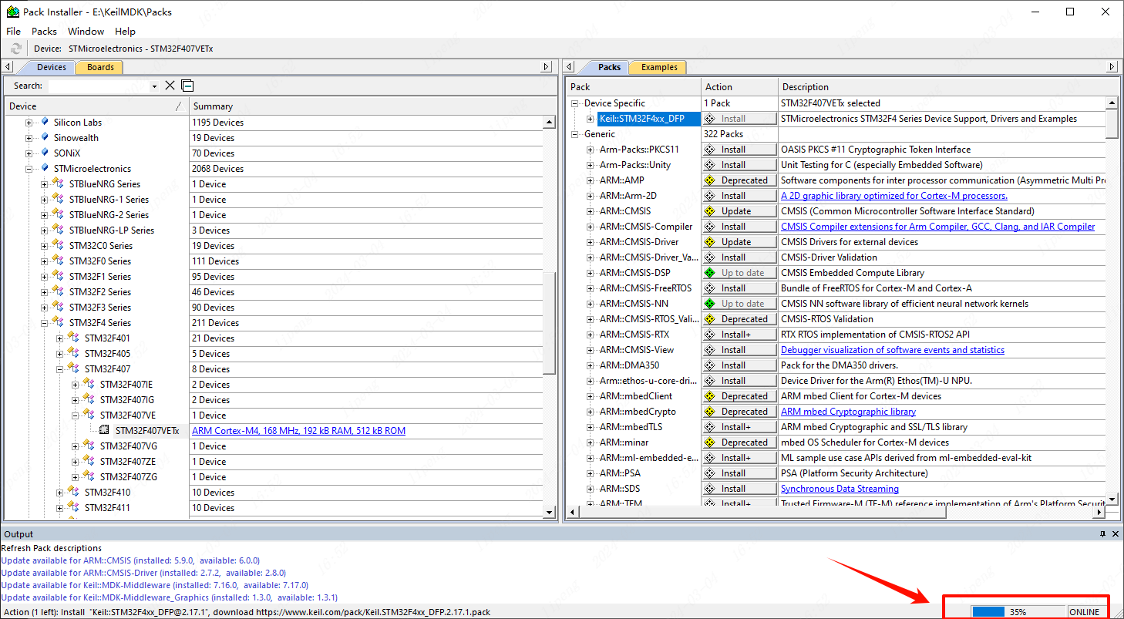Click the collapse-all tree icon beside search
The height and width of the screenshot is (619, 1124).
point(187,86)
